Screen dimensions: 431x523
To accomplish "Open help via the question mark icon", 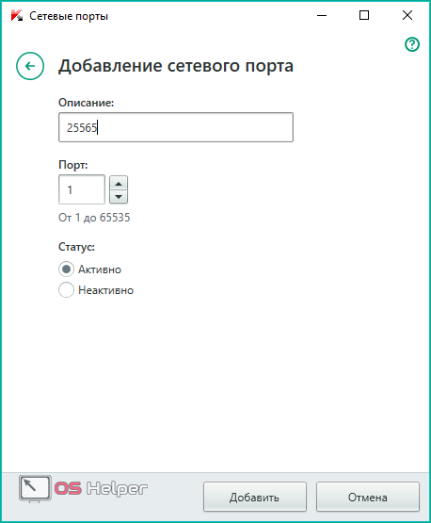I will [x=412, y=44].
